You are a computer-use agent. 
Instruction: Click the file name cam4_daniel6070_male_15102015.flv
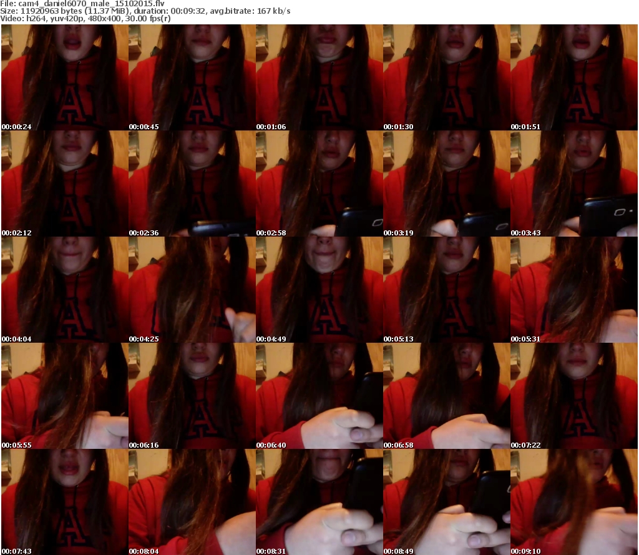coord(91,4)
